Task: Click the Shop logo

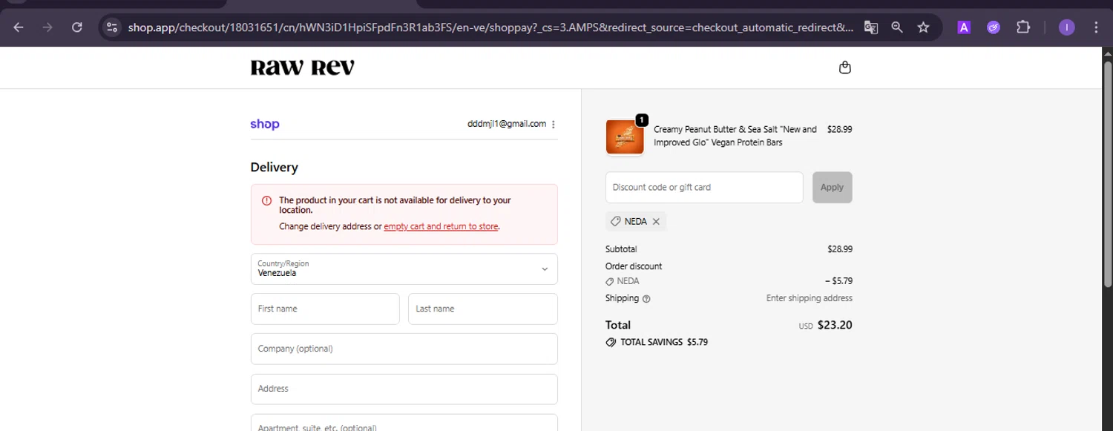Action: click(x=265, y=124)
